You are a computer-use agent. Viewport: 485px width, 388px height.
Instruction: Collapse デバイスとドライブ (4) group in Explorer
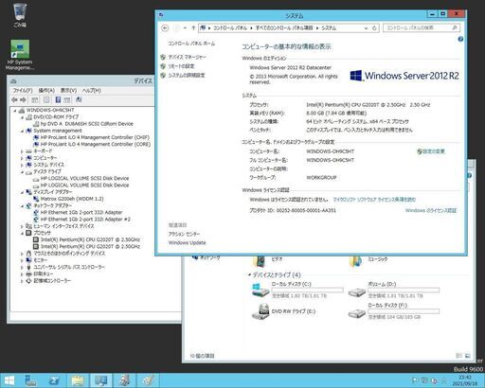pos(249,274)
